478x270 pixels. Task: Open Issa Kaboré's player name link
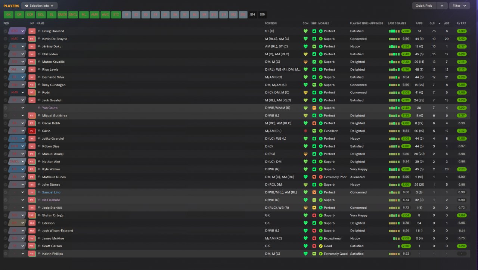(x=51, y=200)
